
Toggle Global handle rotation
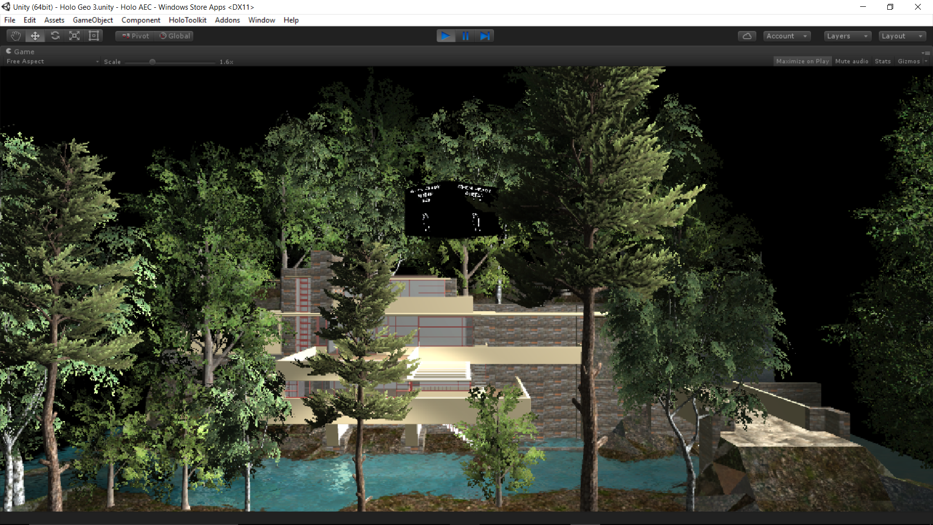coord(174,36)
